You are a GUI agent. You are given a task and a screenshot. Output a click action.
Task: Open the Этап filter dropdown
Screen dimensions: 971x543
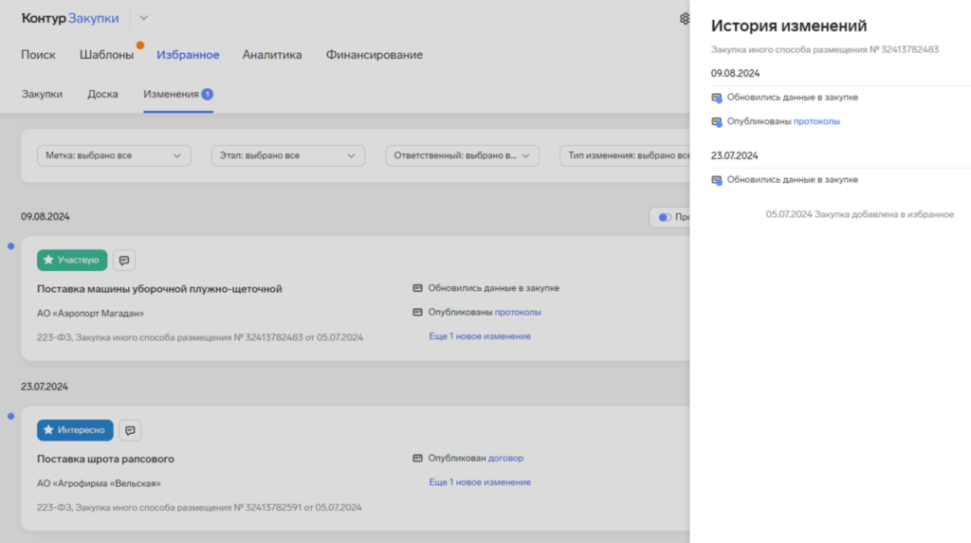(x=287, y=155)
